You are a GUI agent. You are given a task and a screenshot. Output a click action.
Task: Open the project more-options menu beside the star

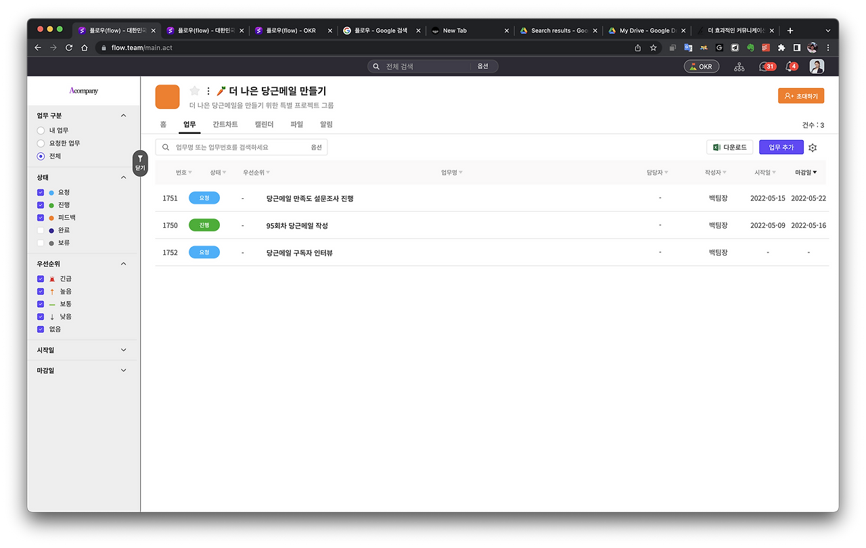[x=208, y=91]
